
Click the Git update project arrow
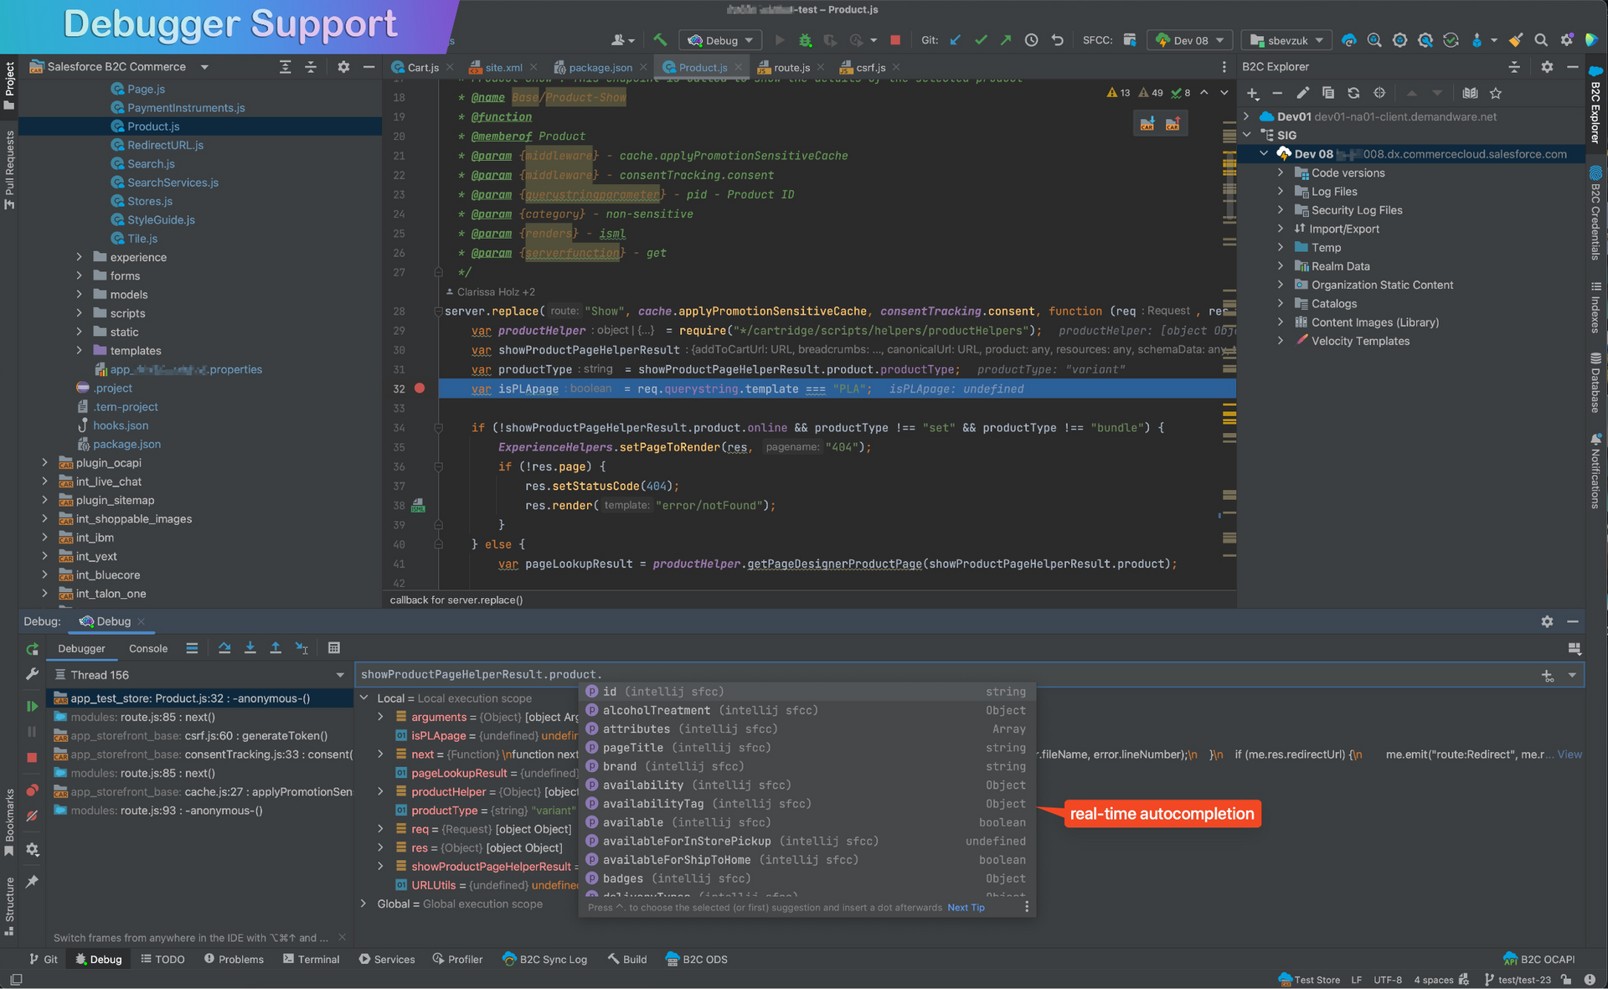click(x=956, y=40)
